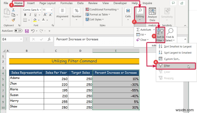Select the cell containing Maria
Screen dimensions: 197x113
(27, 90)
